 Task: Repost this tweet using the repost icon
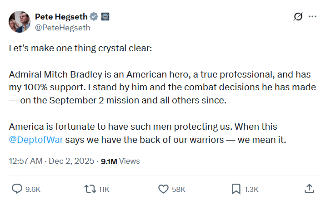pyautogui.click(x=90, y=189)
